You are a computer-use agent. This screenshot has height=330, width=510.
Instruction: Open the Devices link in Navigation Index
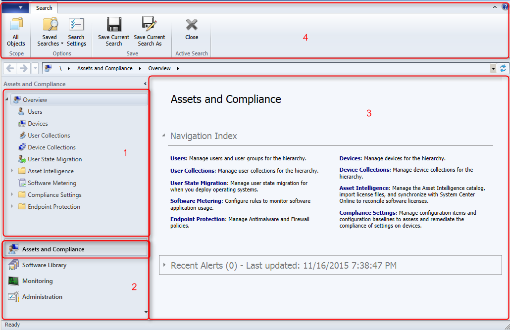[350, 158]
